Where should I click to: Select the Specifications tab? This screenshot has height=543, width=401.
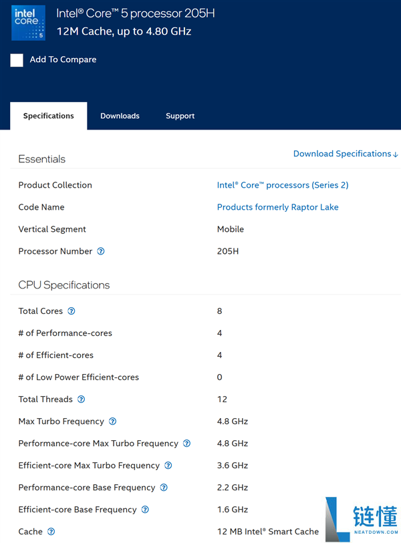point(49,116)
